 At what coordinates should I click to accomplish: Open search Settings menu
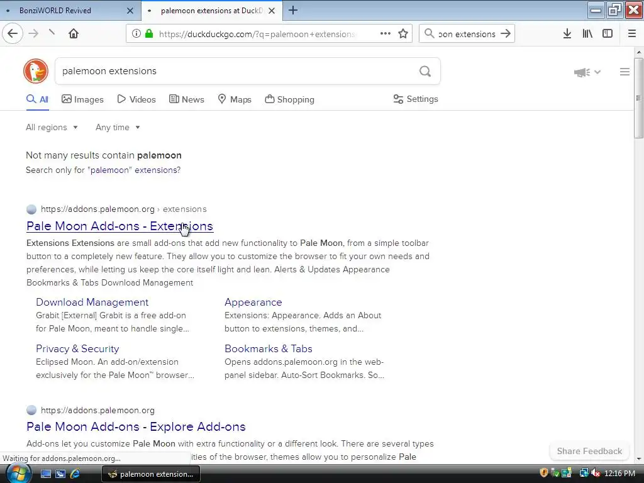(x=416, y=99)
